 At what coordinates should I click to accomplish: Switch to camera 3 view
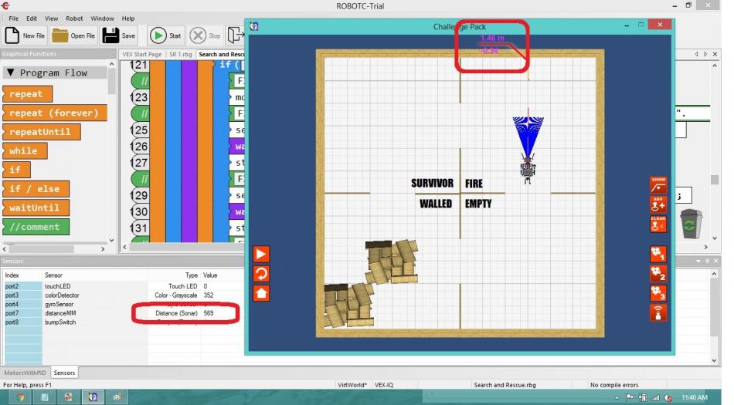(x=658, y=293)
